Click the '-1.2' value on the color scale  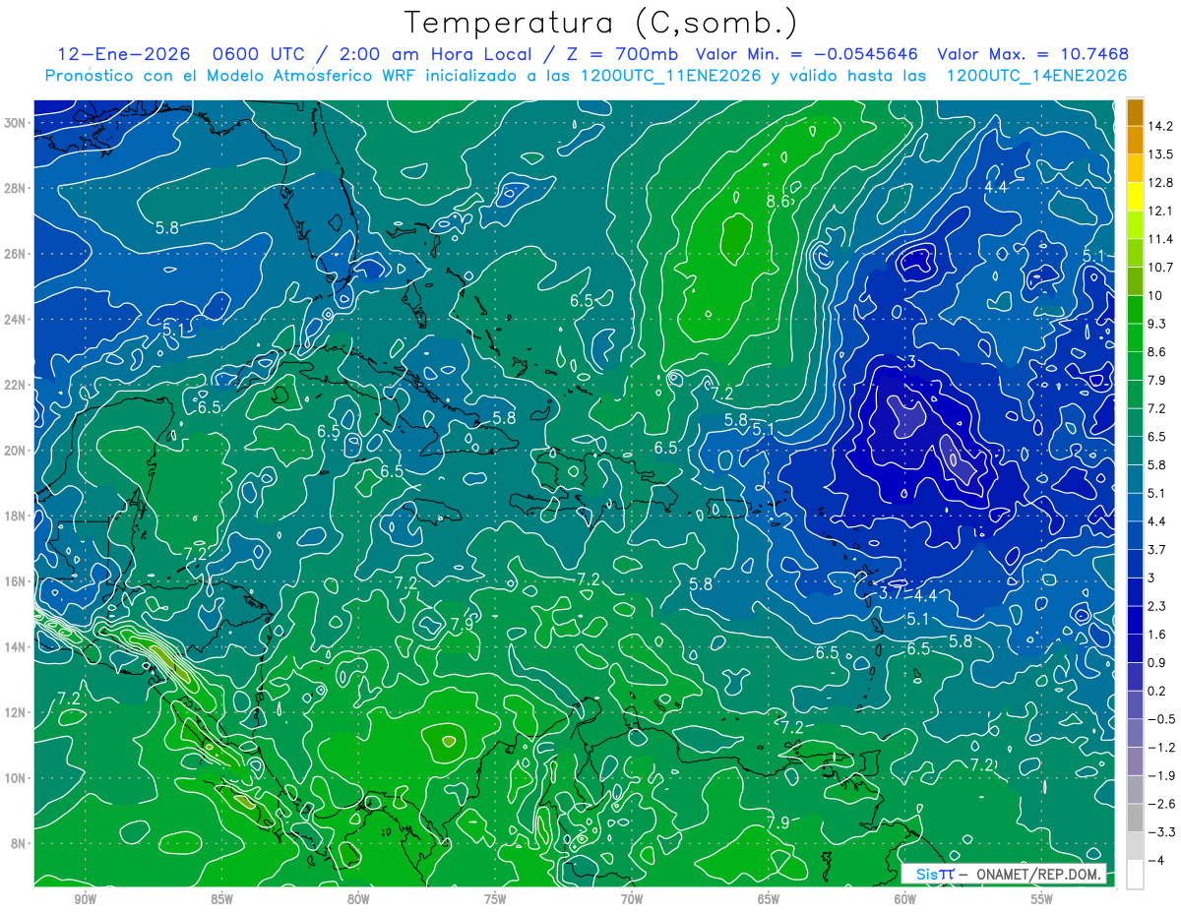pyautogui.click(x=1161, y=748)
